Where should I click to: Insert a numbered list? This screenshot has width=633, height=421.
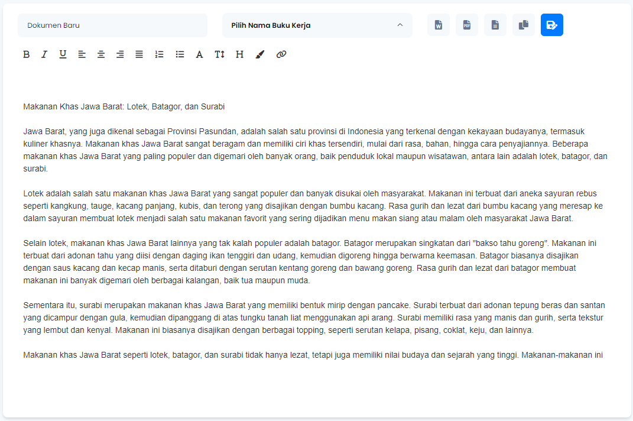[159, 54]
